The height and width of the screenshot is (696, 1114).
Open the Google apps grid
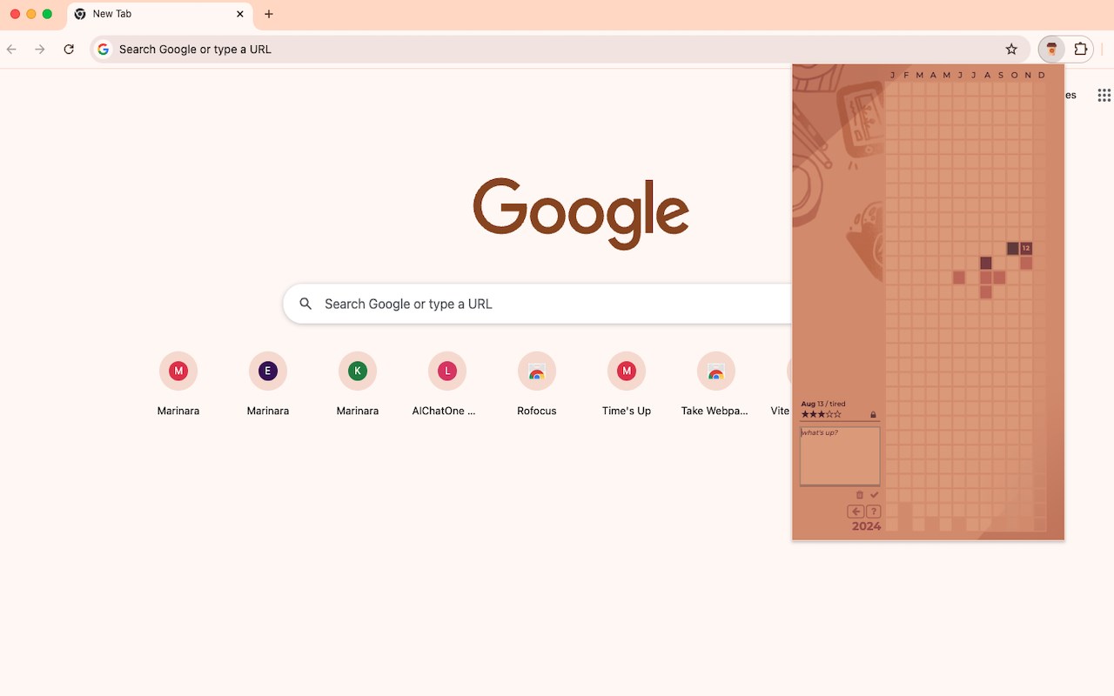pyautogui.click(x=1104, y=96)
